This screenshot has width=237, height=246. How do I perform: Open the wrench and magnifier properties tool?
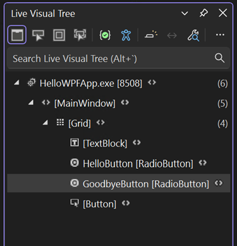tap(193, 35)
